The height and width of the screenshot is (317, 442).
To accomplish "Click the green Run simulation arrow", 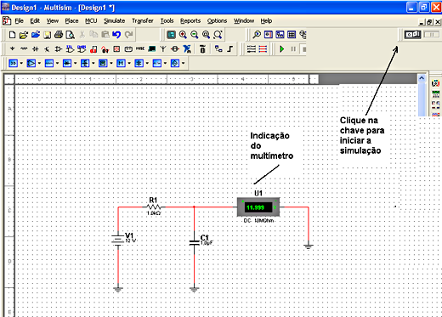I will tap(282, 49).
